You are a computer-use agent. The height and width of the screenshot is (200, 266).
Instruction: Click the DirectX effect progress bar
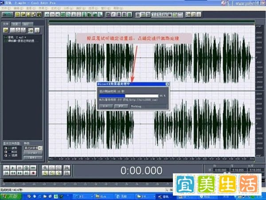click(129, 96)
